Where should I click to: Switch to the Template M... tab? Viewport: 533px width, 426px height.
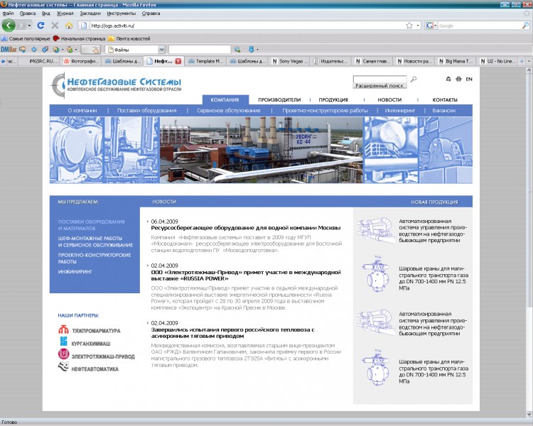click(x=205, y=62)
